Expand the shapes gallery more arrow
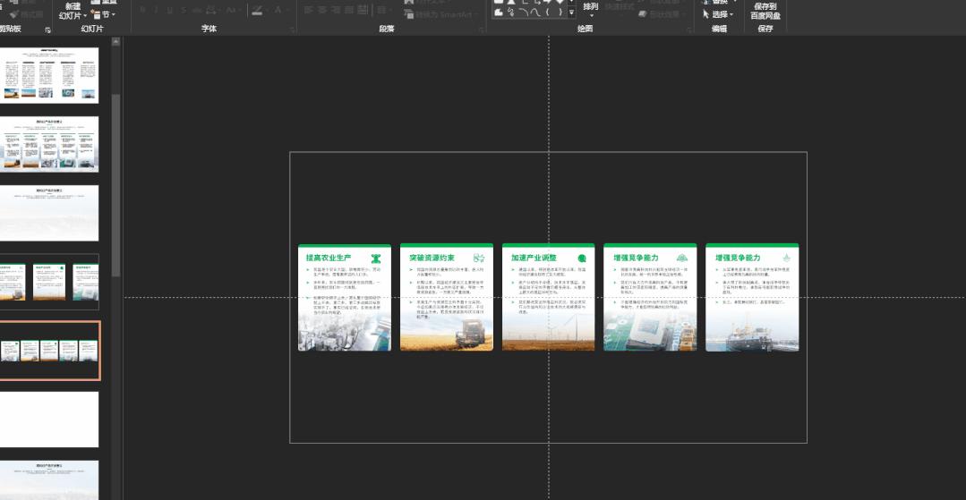This screenshot has width=966, height=500. pos(571,13)
